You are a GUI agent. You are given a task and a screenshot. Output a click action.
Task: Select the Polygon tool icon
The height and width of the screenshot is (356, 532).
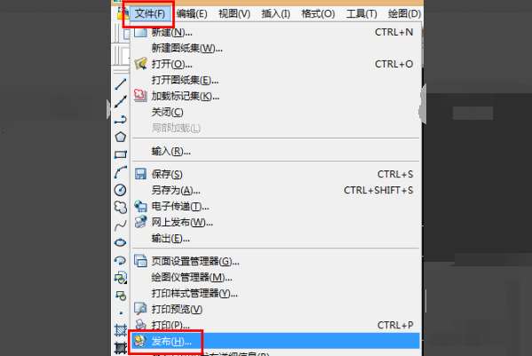click(121, 137)
